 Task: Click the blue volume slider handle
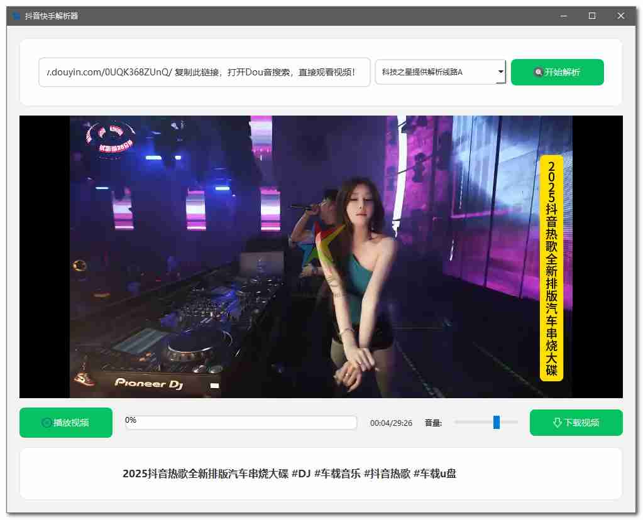(x=497, y=422)
